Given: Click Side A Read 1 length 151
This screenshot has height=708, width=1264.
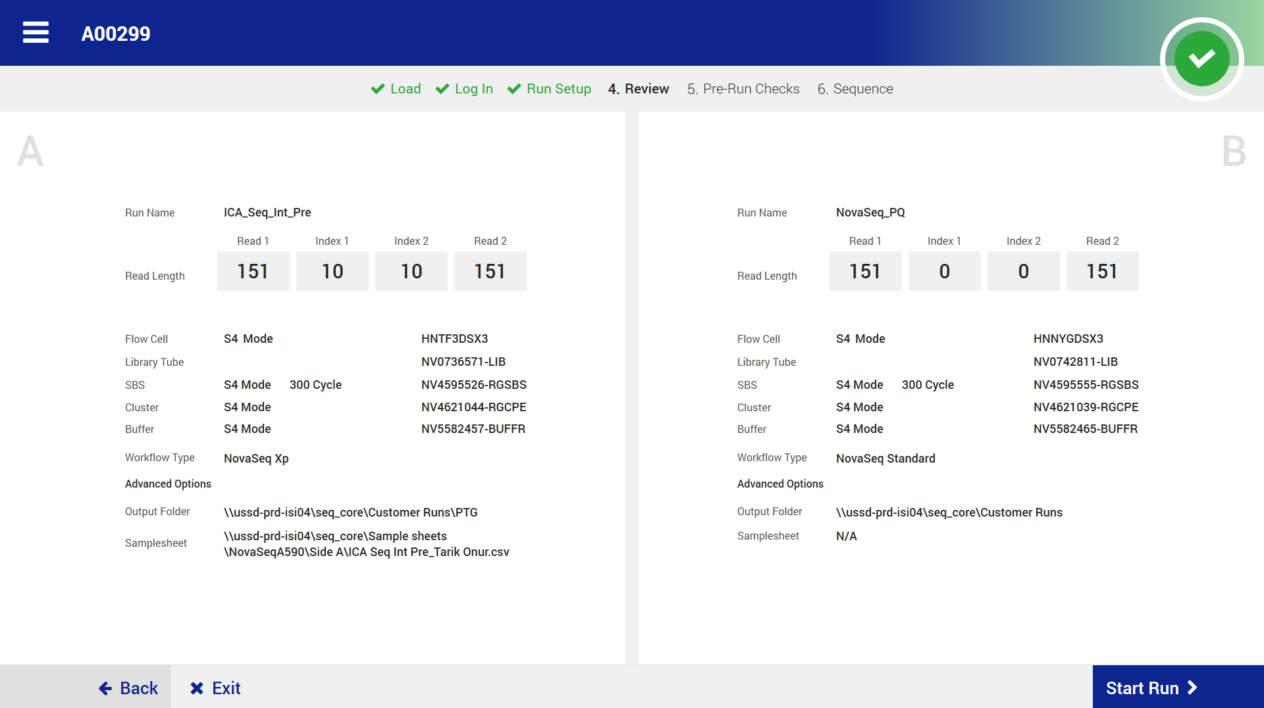Looking at the screenshot, I should coord(253,271).
